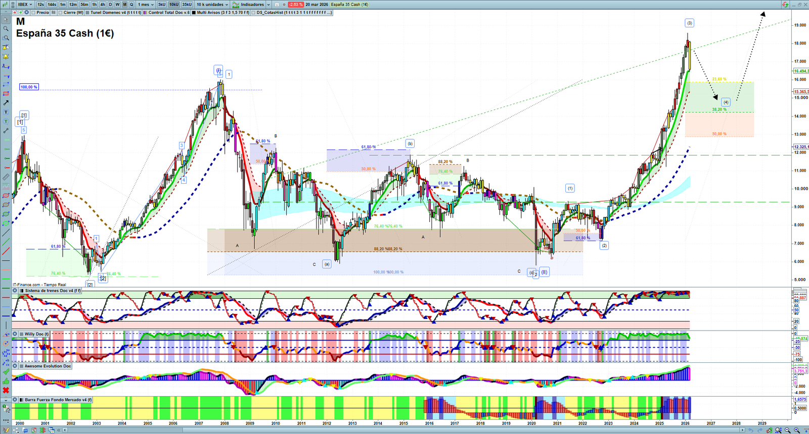Set history to 35kU units

[187, 5]
